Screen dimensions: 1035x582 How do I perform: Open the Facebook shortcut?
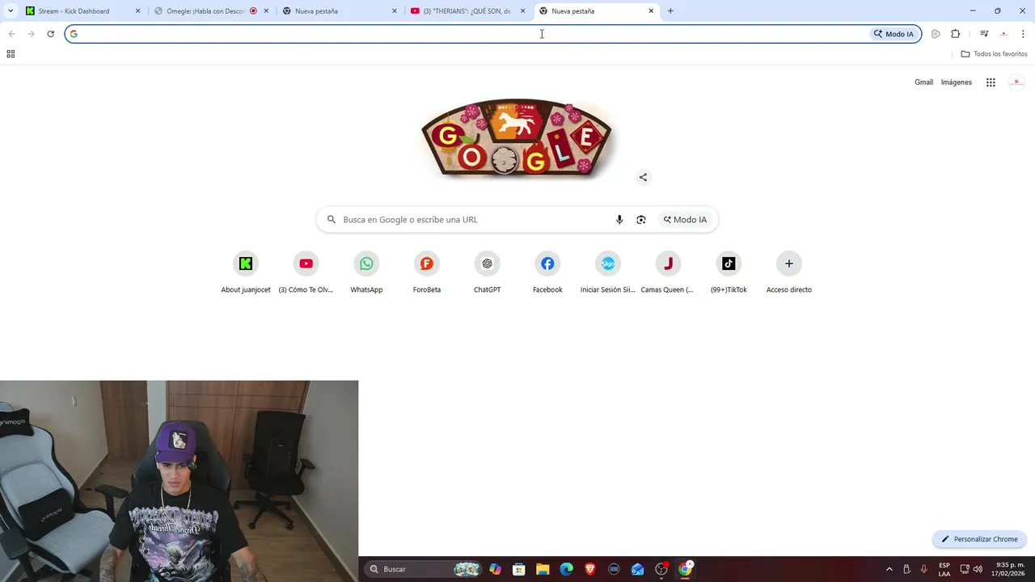(x=547, y=272)
